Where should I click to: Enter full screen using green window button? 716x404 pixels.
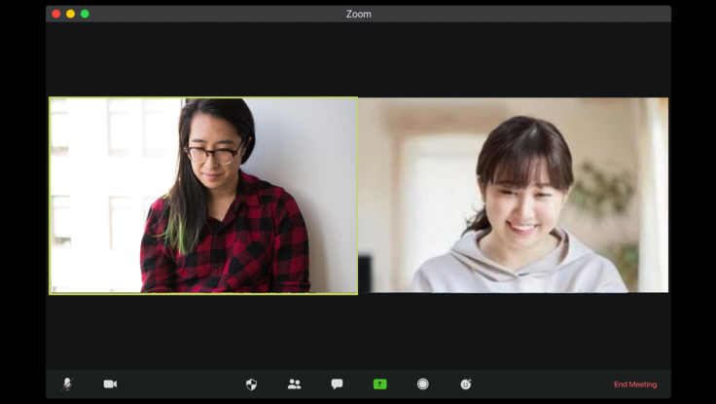pos(85,14)
